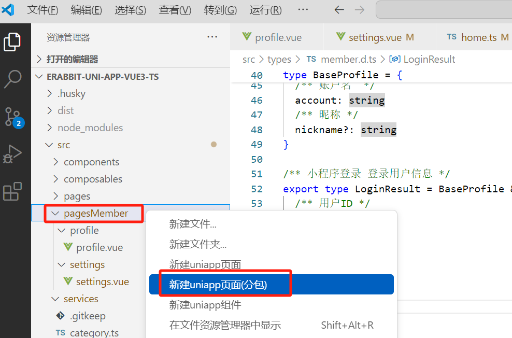512x338 pixels.
Task: Open Source Control view with 2 changes
Action: click(x=13, y=118)
